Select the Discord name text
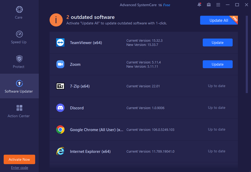The height and width of the screenshot is (172, 251). (x=77, y=108)
